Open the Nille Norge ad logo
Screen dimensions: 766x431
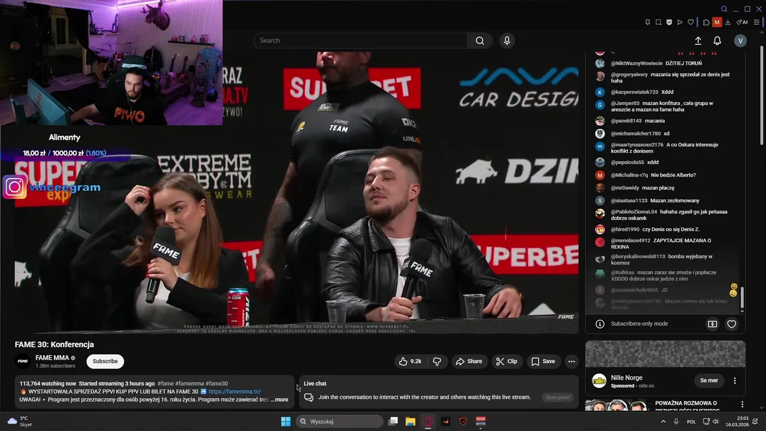(x=599, y=381)
